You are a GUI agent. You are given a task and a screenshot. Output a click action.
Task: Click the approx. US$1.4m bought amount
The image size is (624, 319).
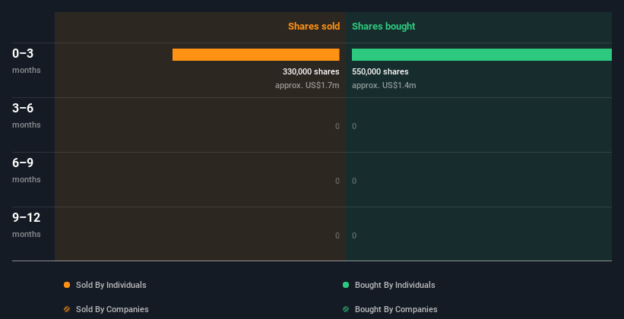pyautogui.click(x=384, y=85)
